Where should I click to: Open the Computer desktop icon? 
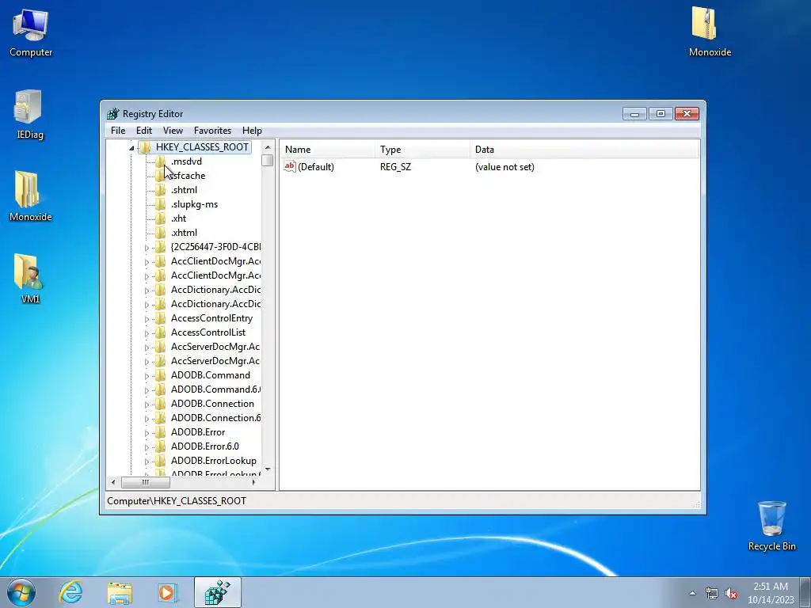31,32
